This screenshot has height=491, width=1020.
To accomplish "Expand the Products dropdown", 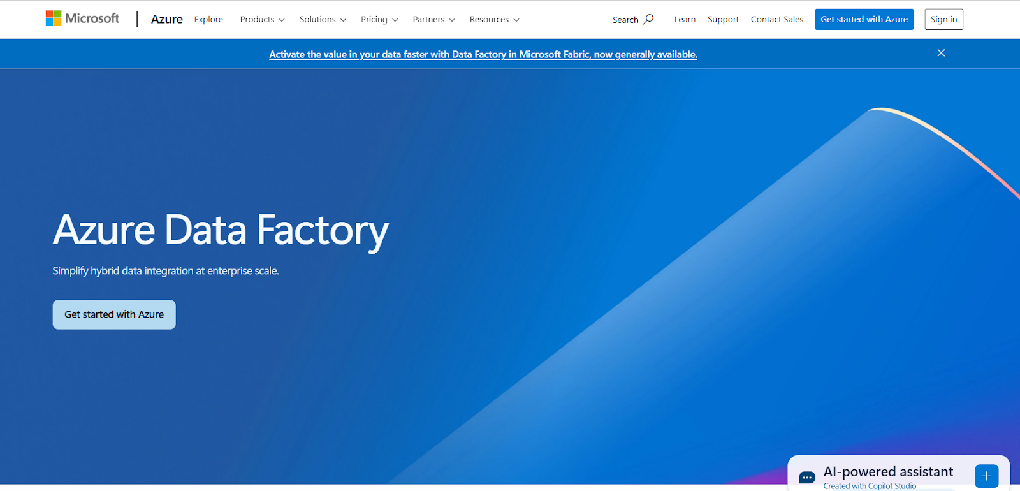I will tap(262, 20).
